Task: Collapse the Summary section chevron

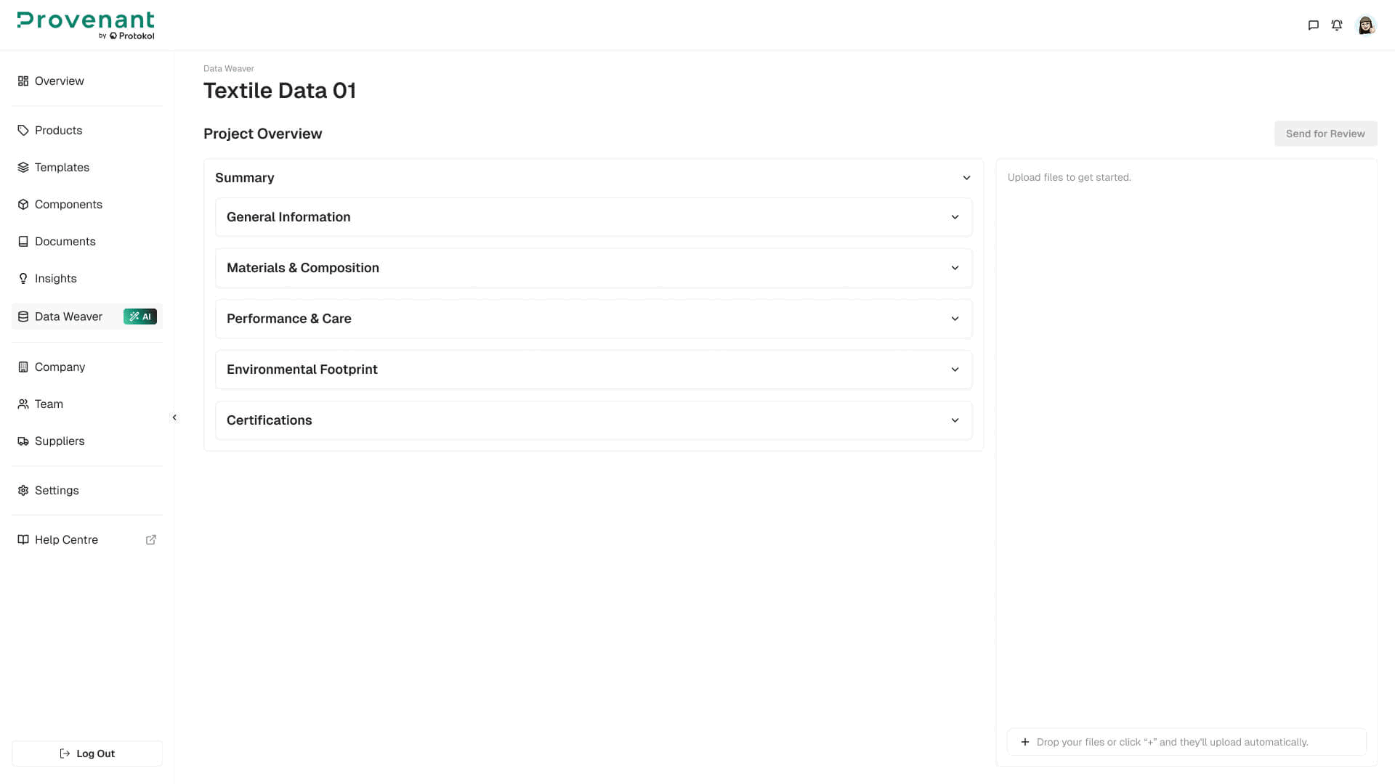Action: point(966,178)
